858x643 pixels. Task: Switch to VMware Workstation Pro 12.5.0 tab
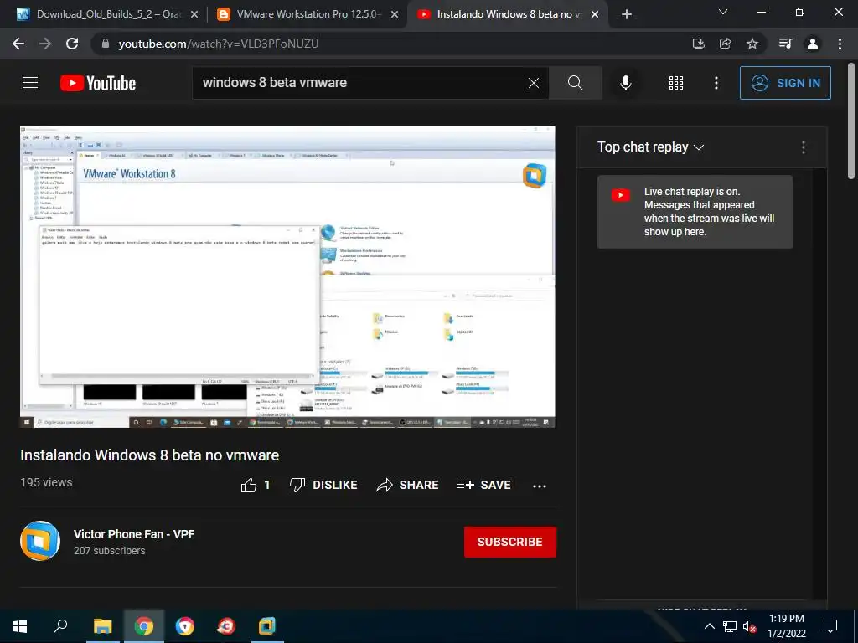(x=308, y=14)
